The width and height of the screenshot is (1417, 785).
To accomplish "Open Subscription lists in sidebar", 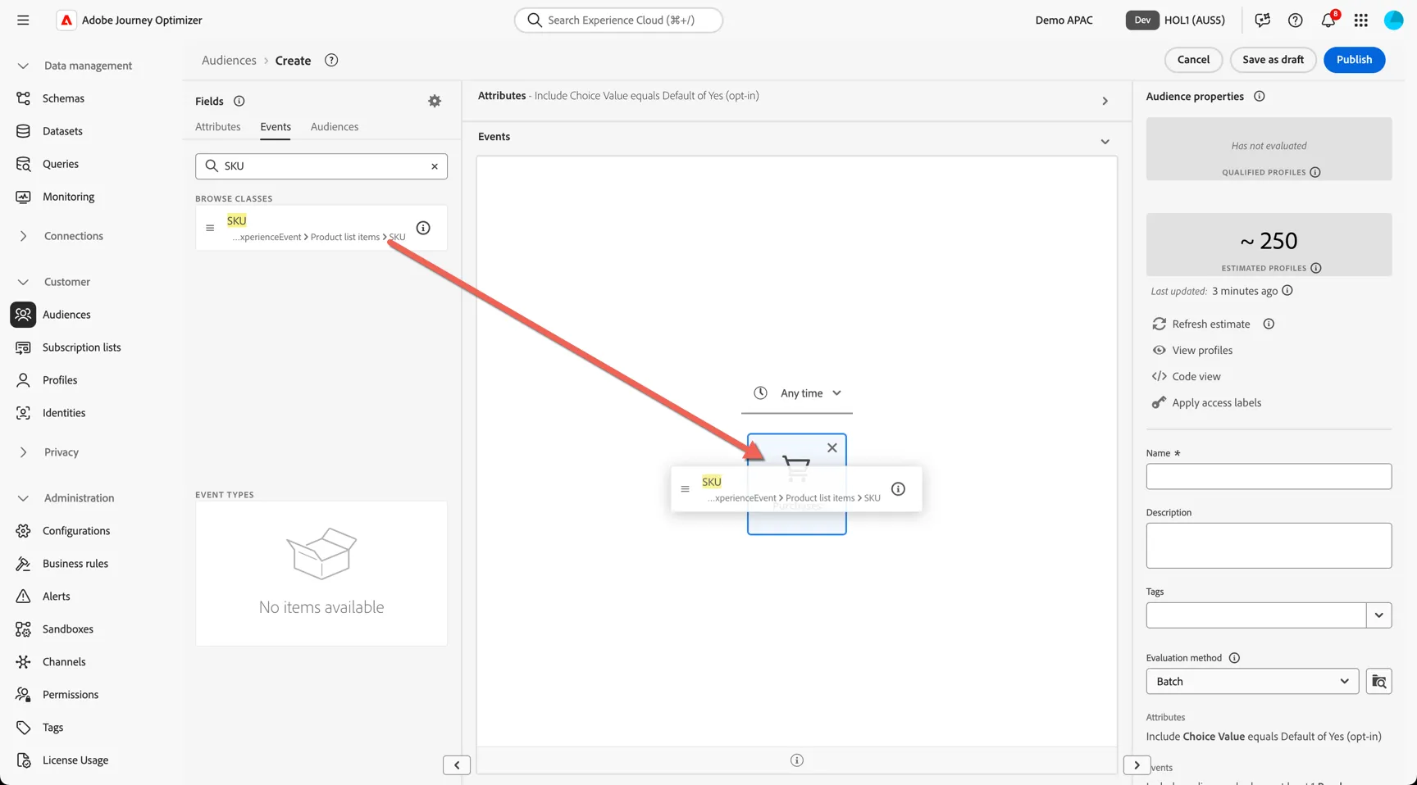I will (82, 347).
